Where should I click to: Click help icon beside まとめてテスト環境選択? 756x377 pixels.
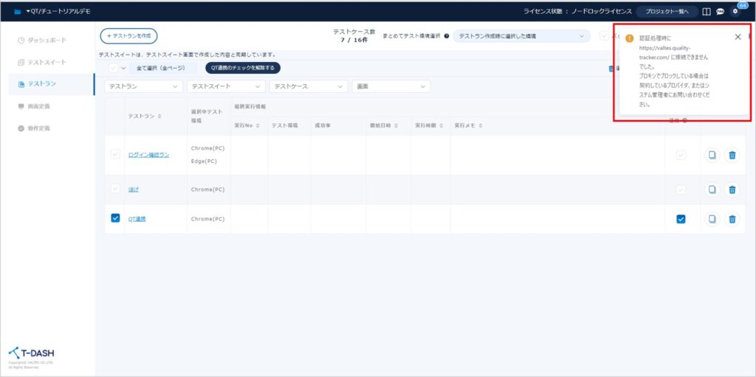click(447, 36)
